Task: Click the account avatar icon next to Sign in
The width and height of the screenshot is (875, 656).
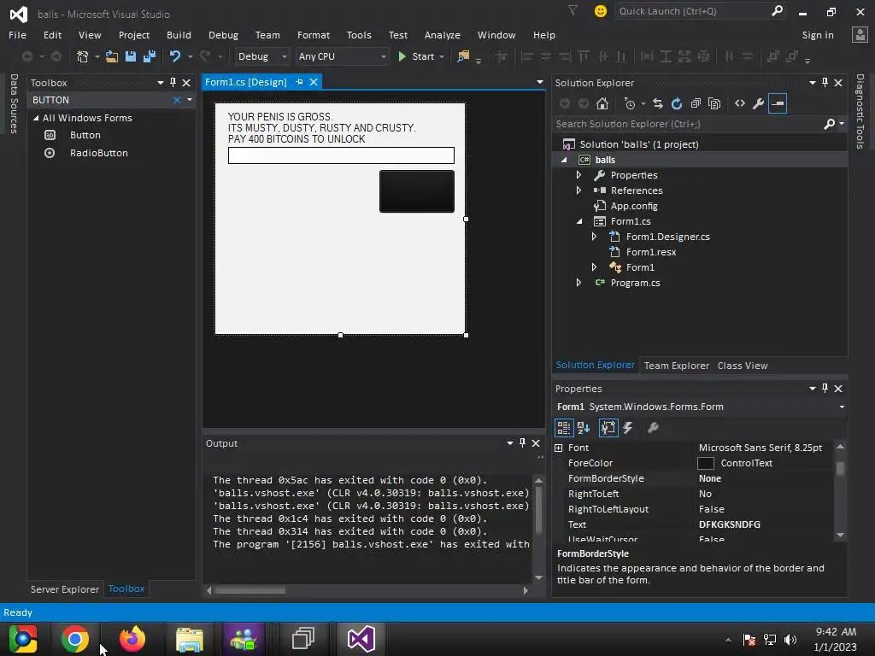Action: pyautogui.click(x=860, y=34)
